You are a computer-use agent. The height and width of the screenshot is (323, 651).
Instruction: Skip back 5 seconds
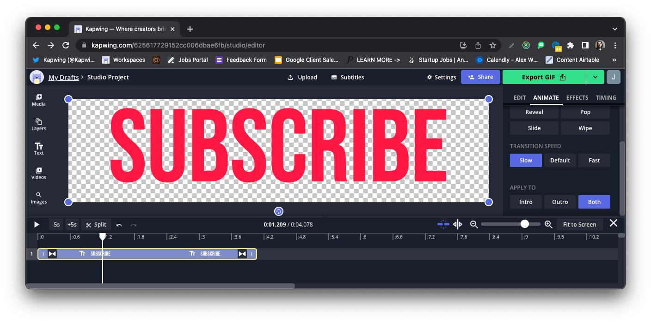coord(56,225)
